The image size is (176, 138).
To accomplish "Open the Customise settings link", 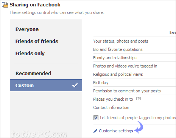I will [x=116, y=131].
